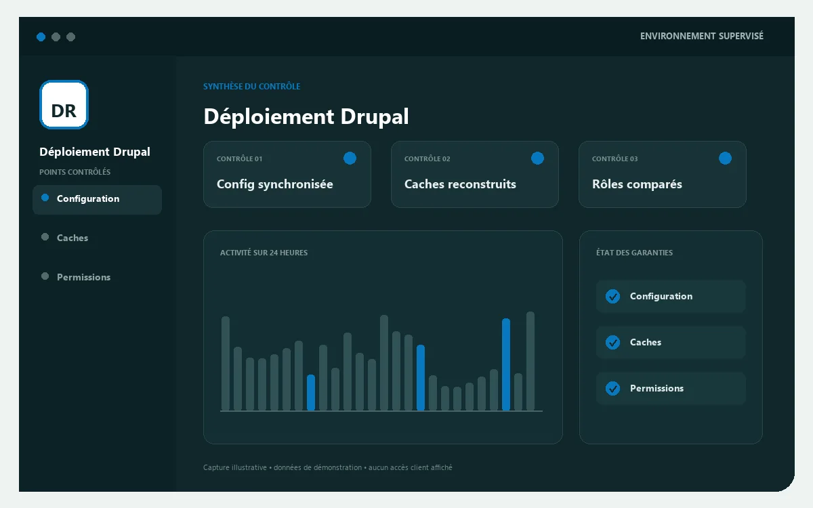The image size is (813, 508).
Task: Select the shortest blue bar in the activity chart
Action: pyautogui.click(x=311, y=393)
